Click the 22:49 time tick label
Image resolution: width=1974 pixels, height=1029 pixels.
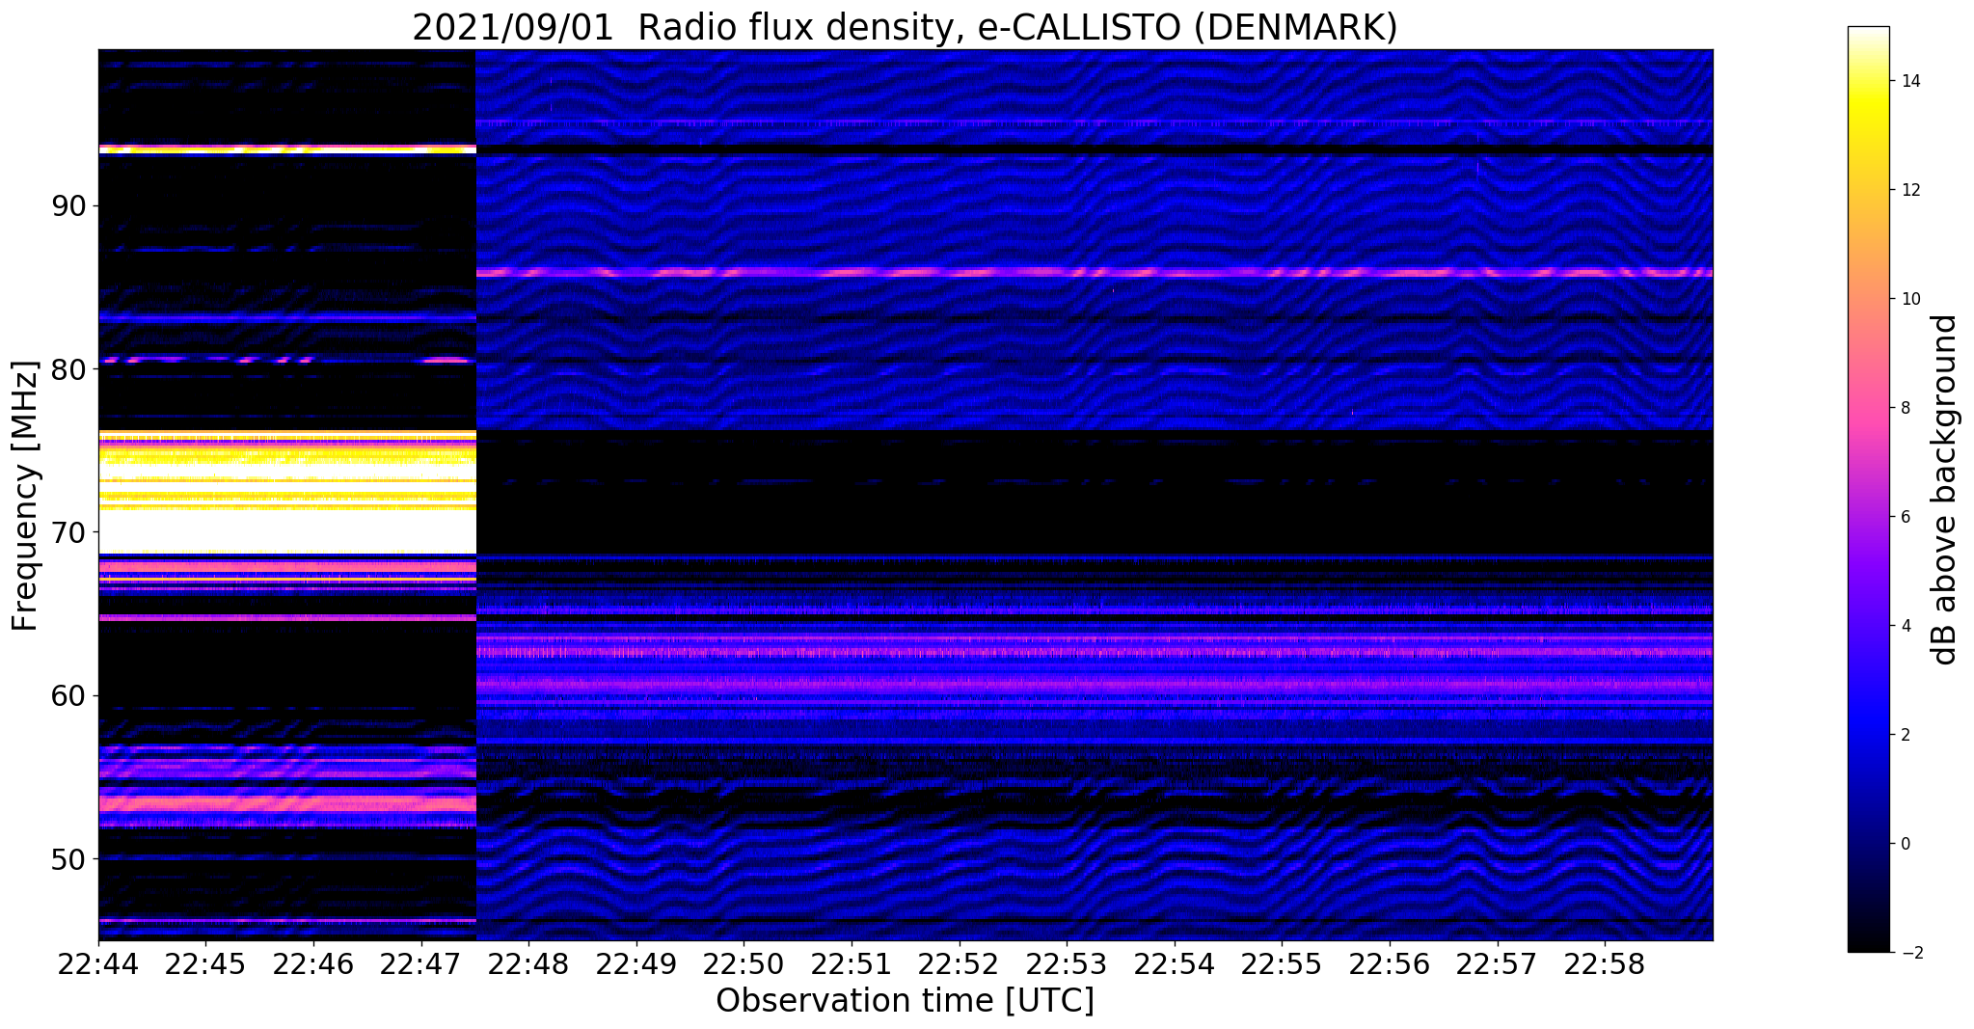[636, 964]
